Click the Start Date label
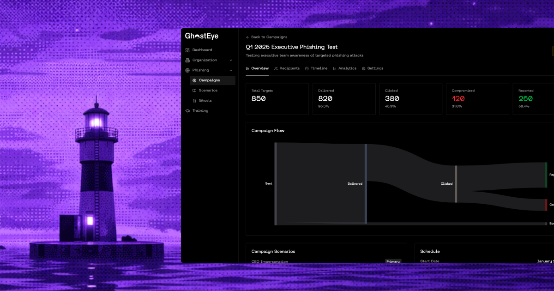The image size is (554, 291). coord(430,261)
